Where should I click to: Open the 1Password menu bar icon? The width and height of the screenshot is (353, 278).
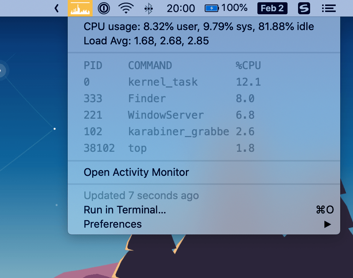coord(104,9)
